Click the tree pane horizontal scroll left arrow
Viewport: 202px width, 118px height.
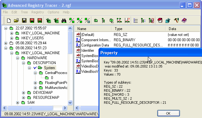pos(5,108)
